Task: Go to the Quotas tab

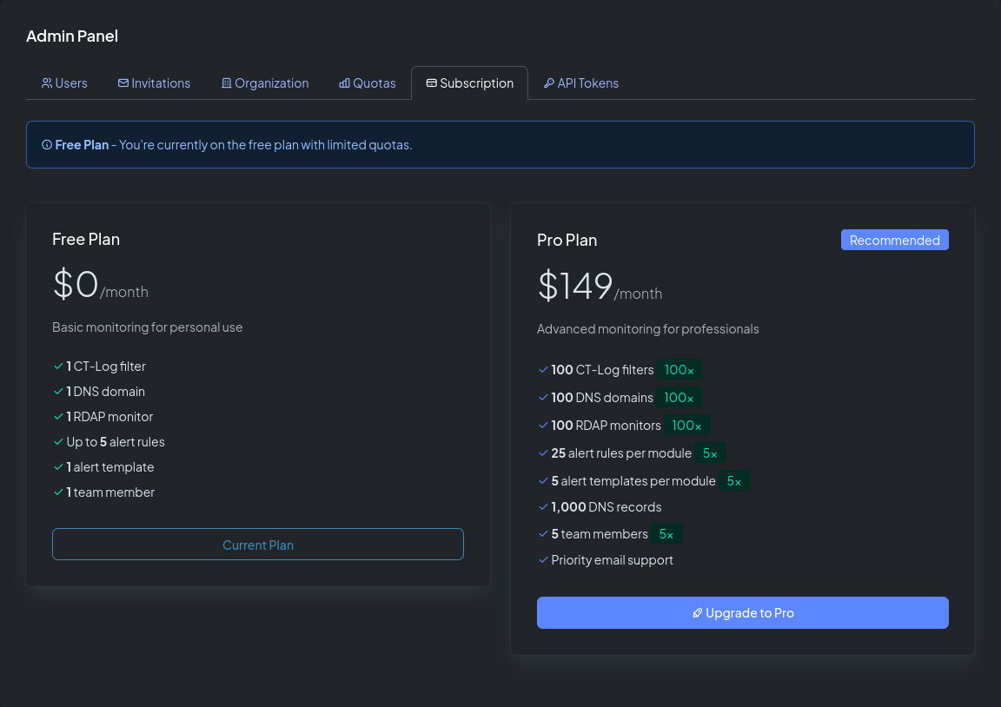Action: click(x=367, y=83)
